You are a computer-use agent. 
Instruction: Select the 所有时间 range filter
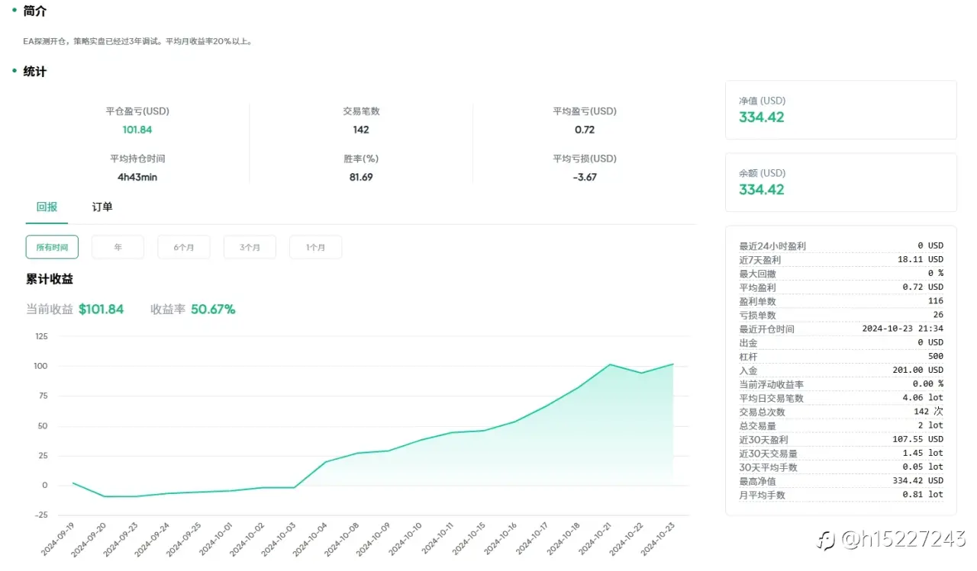pyautogui.click(x=52, y=247)
